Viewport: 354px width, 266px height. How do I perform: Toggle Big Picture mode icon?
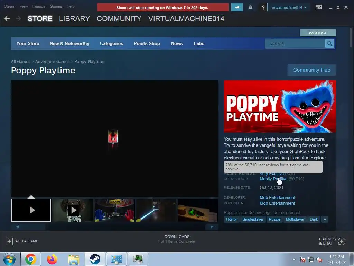[x=318, y=7]
